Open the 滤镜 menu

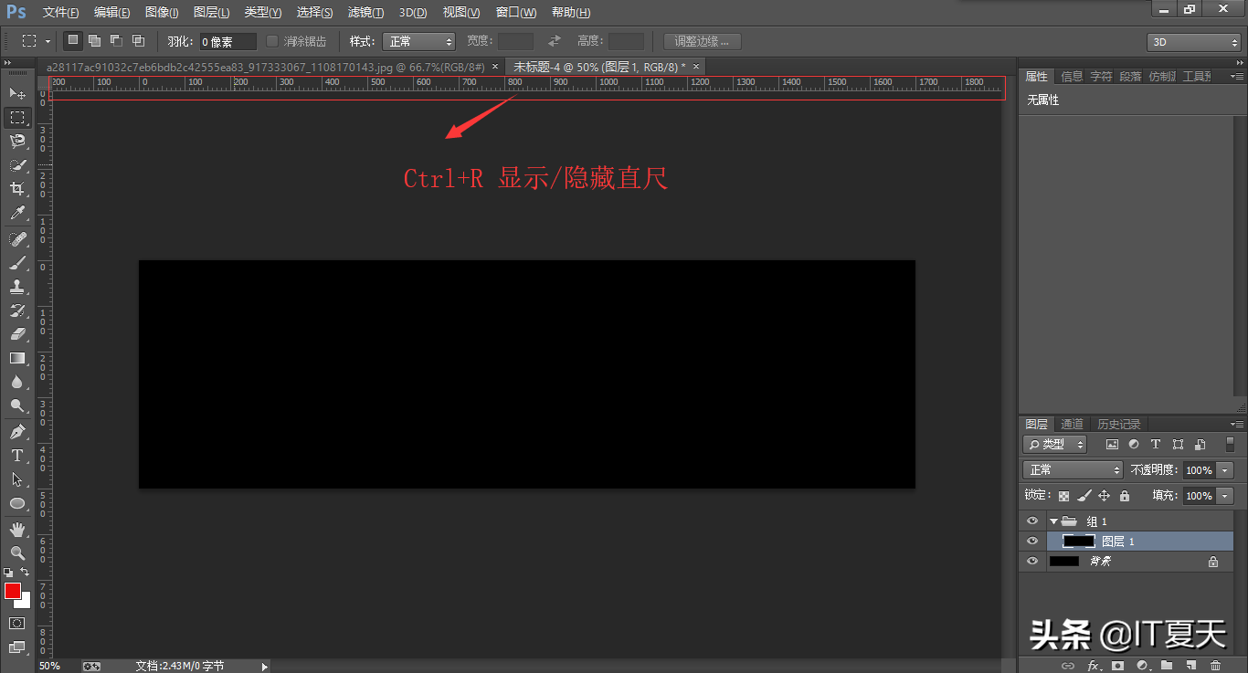tap(365, 13)
